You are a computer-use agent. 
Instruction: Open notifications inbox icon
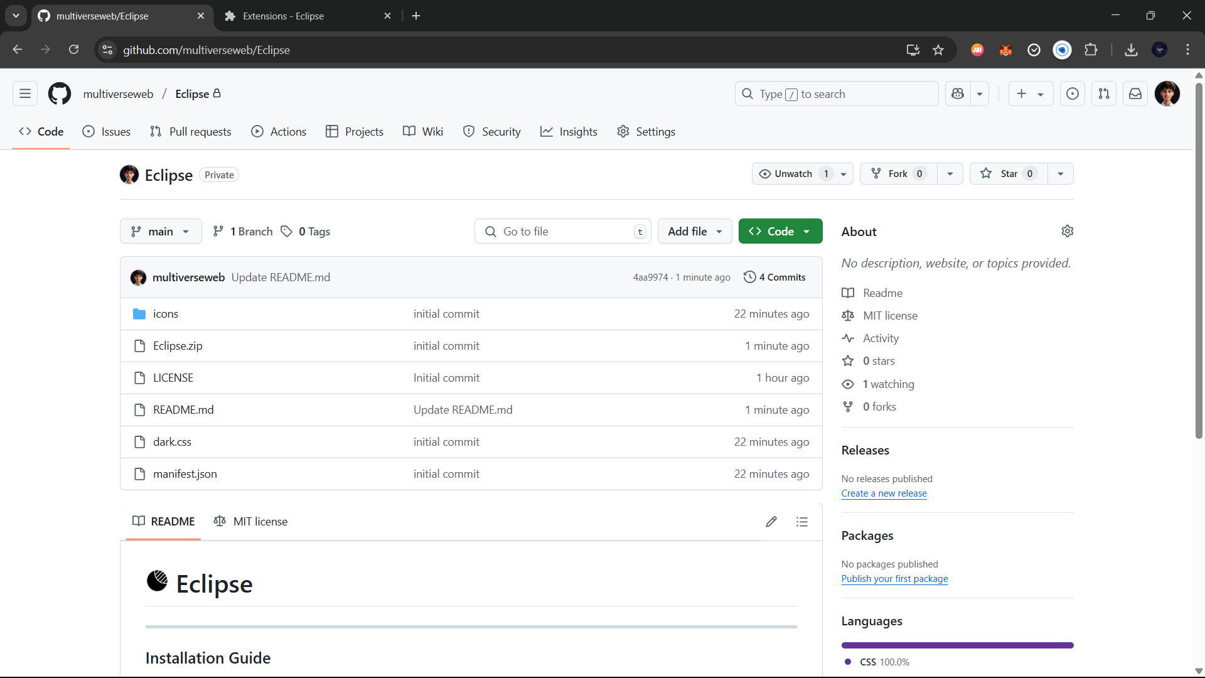point(1135,94)
